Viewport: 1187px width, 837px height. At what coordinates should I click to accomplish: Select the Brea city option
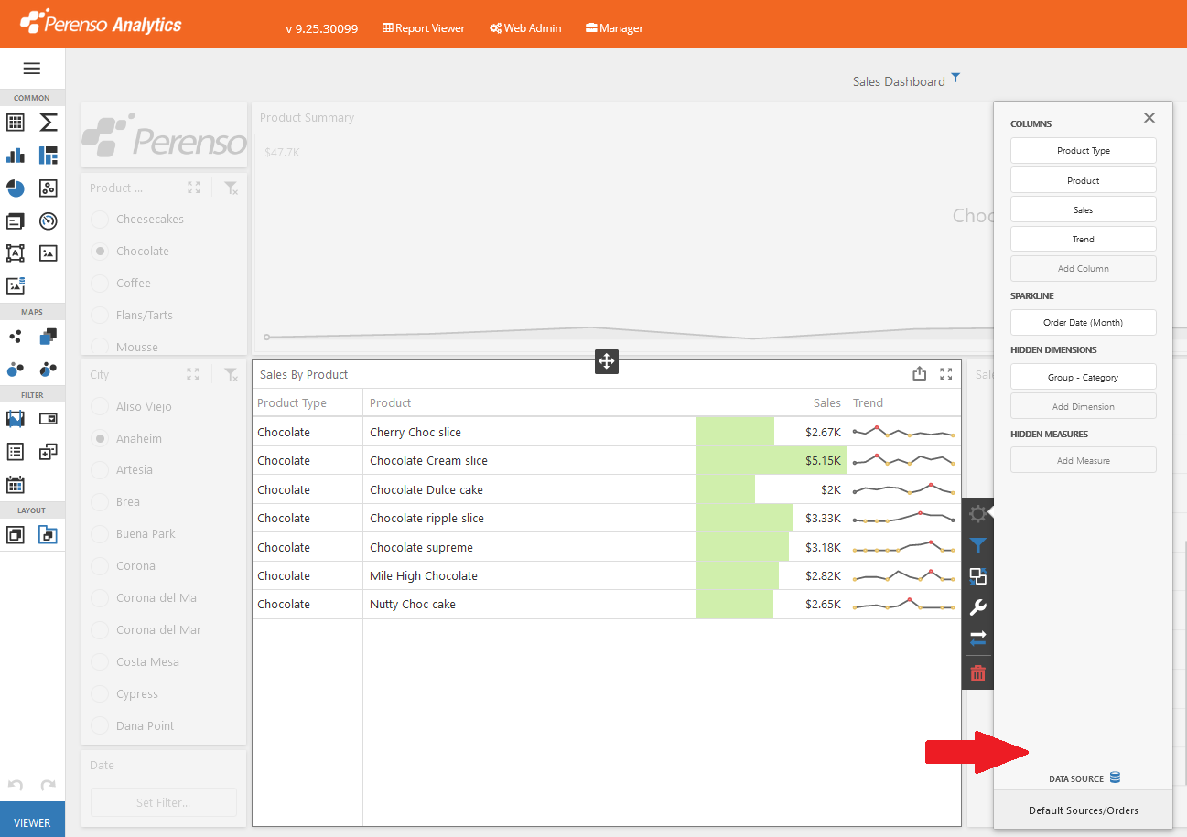click(x=100, y=501)
